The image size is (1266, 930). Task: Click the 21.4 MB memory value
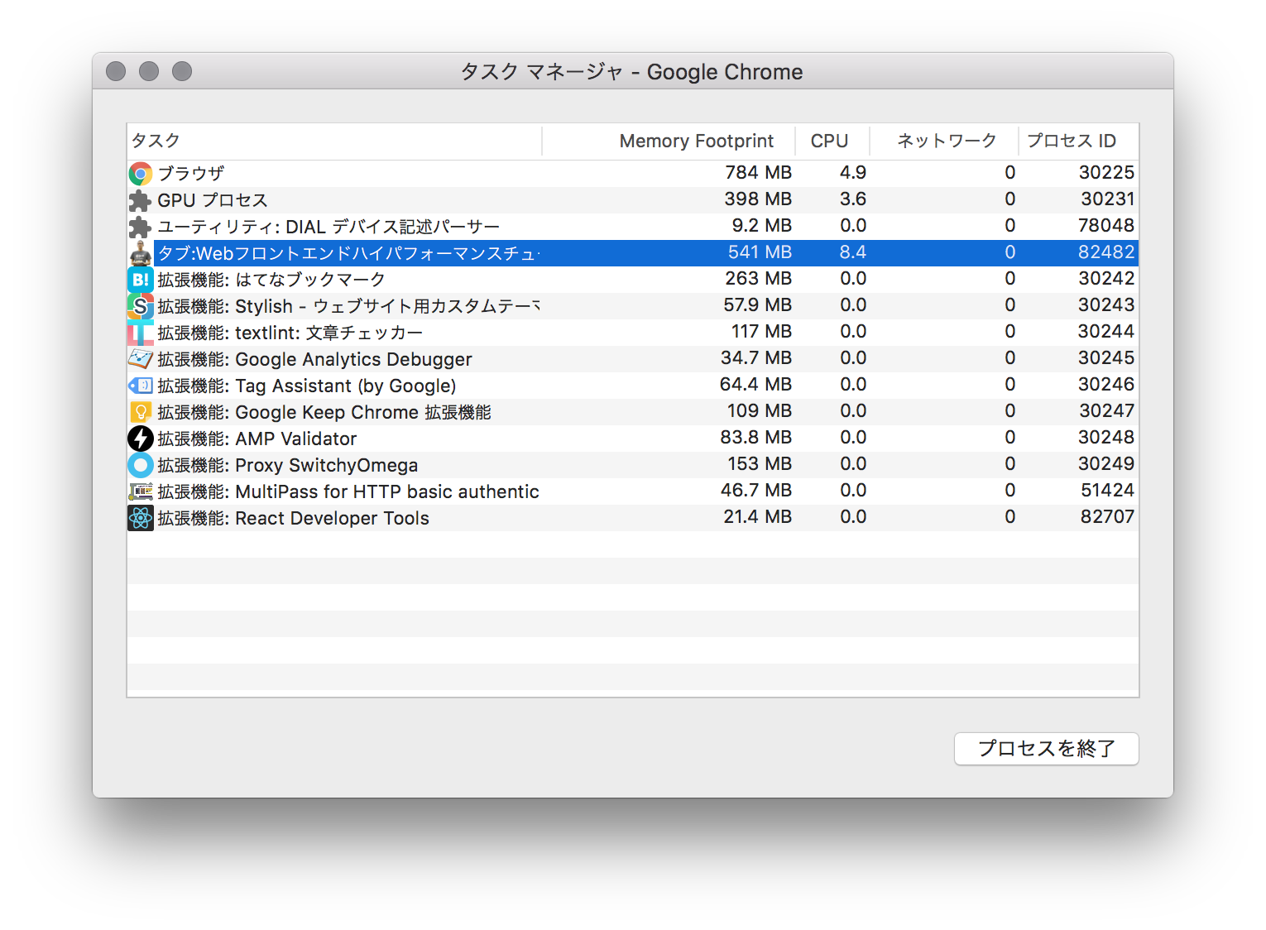coord(757,517)
